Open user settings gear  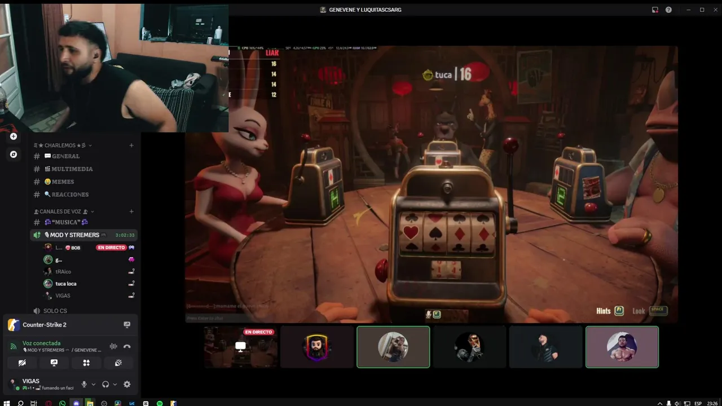point(127,384)
